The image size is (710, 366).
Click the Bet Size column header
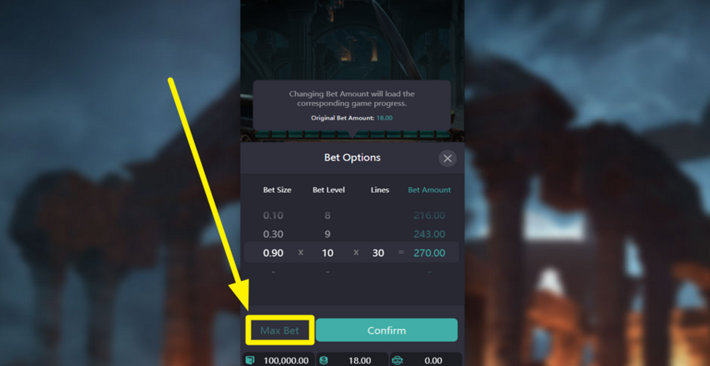click(277, 190)
